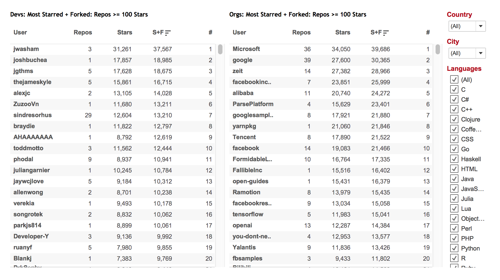Select the Microsoft organization row
This screenshot has width=500, height=280.
(246, 49)
